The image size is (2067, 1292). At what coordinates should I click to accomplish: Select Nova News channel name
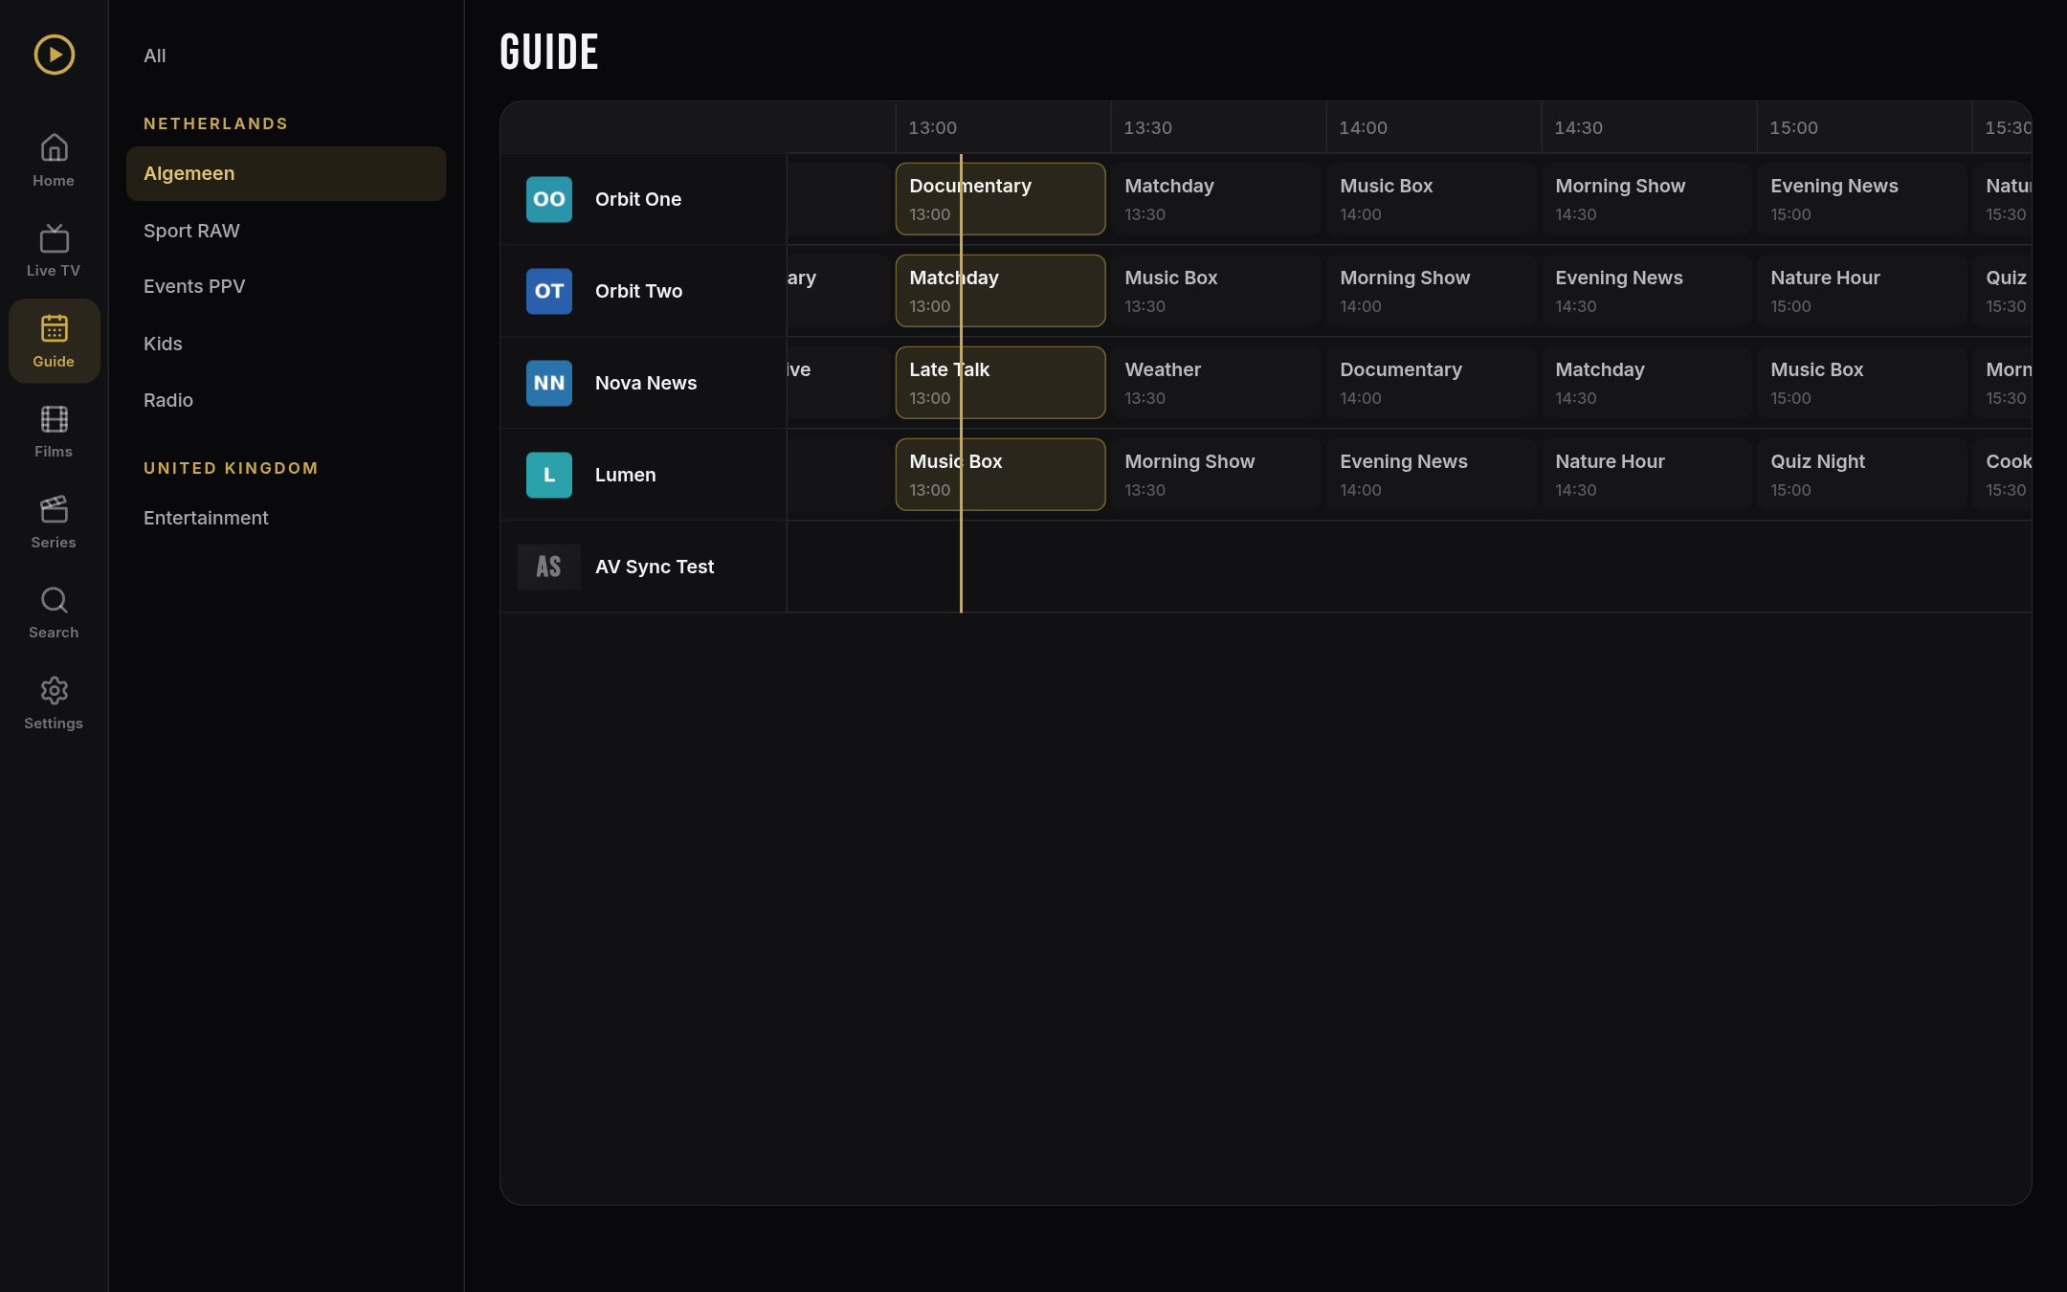646,383
